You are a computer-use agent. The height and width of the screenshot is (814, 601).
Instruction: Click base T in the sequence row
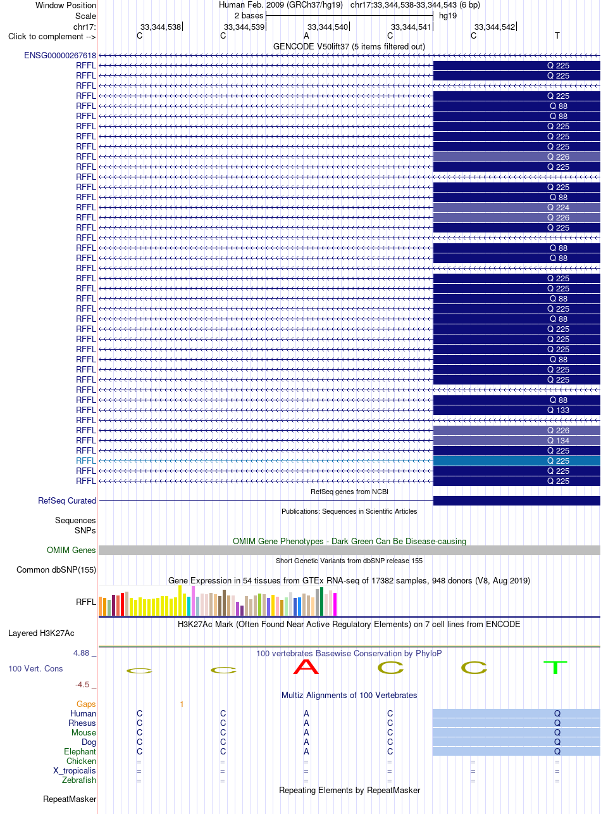[557, 35]
